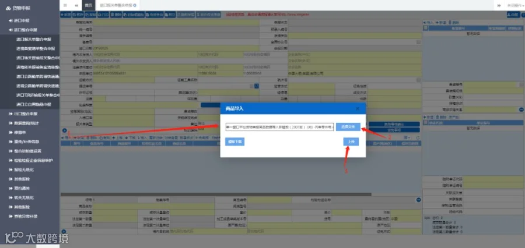525x248 pixels.
Task: Collapse section with circle icon above goods toolbar
Action: point(64,130)
